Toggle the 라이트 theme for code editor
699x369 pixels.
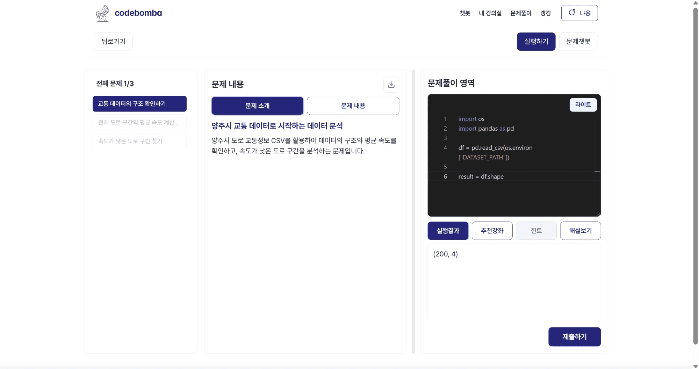click(x=583, y=105)
